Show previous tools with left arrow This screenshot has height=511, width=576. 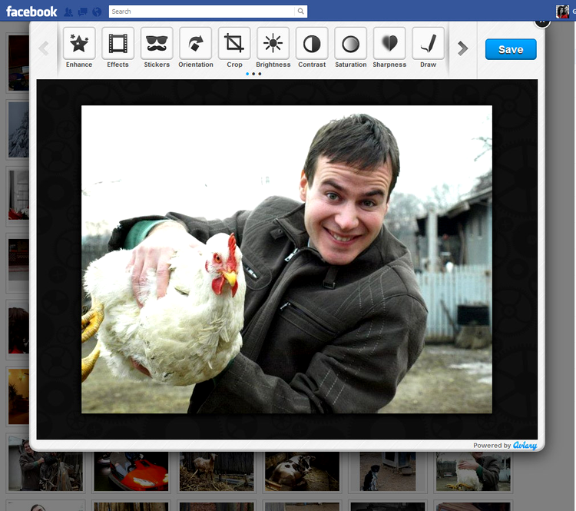pos(44,48)
